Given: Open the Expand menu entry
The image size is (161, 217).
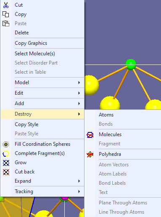Looking at the screenshot, I should click(x=42, y=181).
